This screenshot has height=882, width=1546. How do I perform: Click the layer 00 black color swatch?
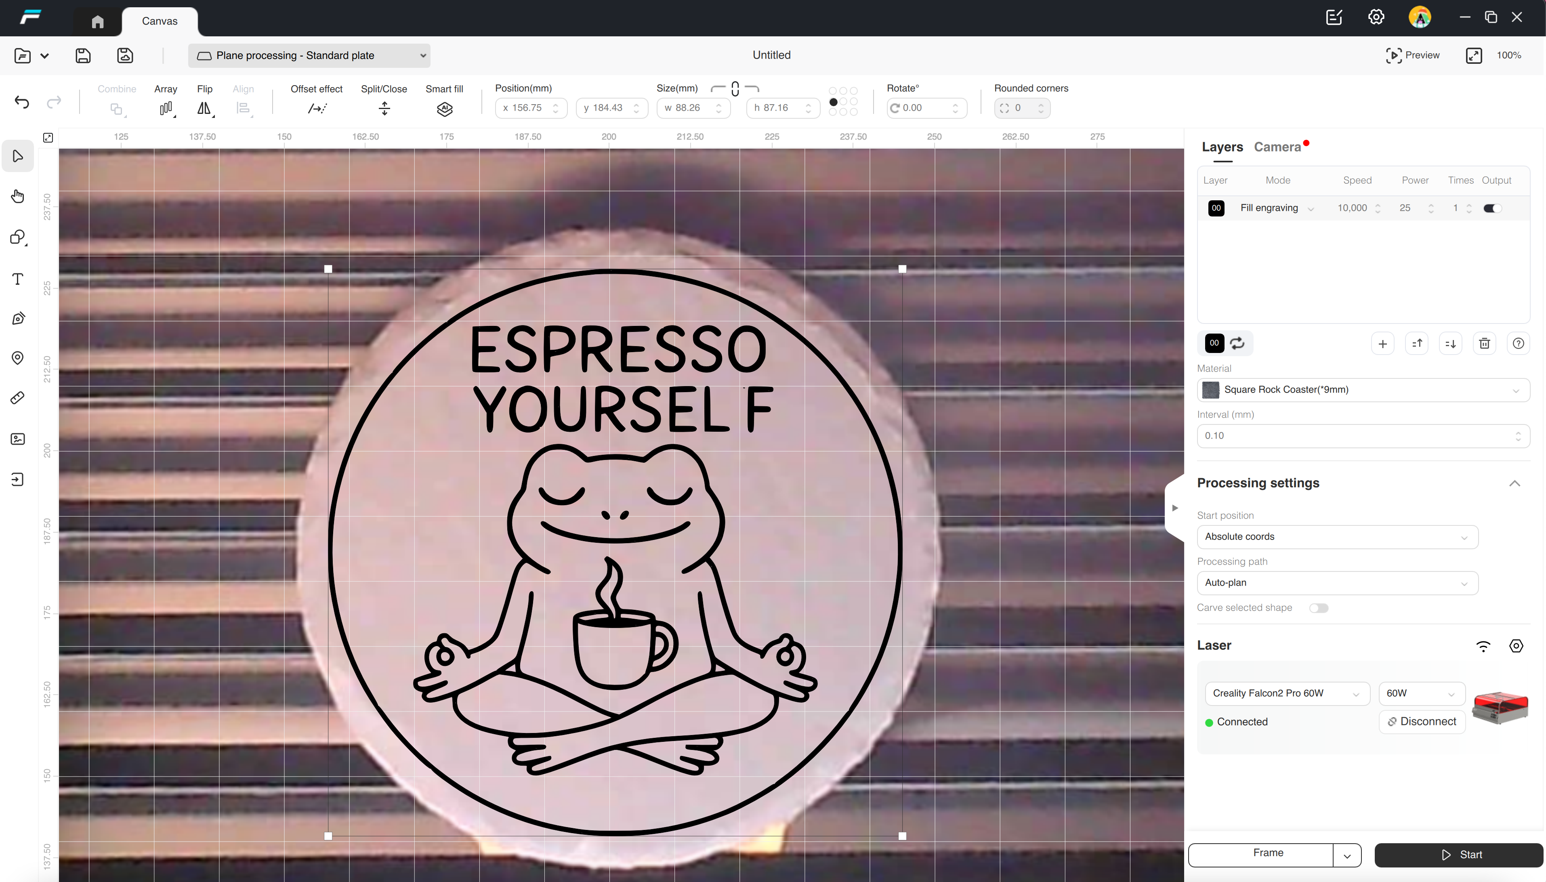(1216, 208)
